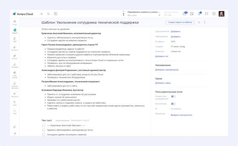Click 'Добавить напоминание' link

coord(167,70)
